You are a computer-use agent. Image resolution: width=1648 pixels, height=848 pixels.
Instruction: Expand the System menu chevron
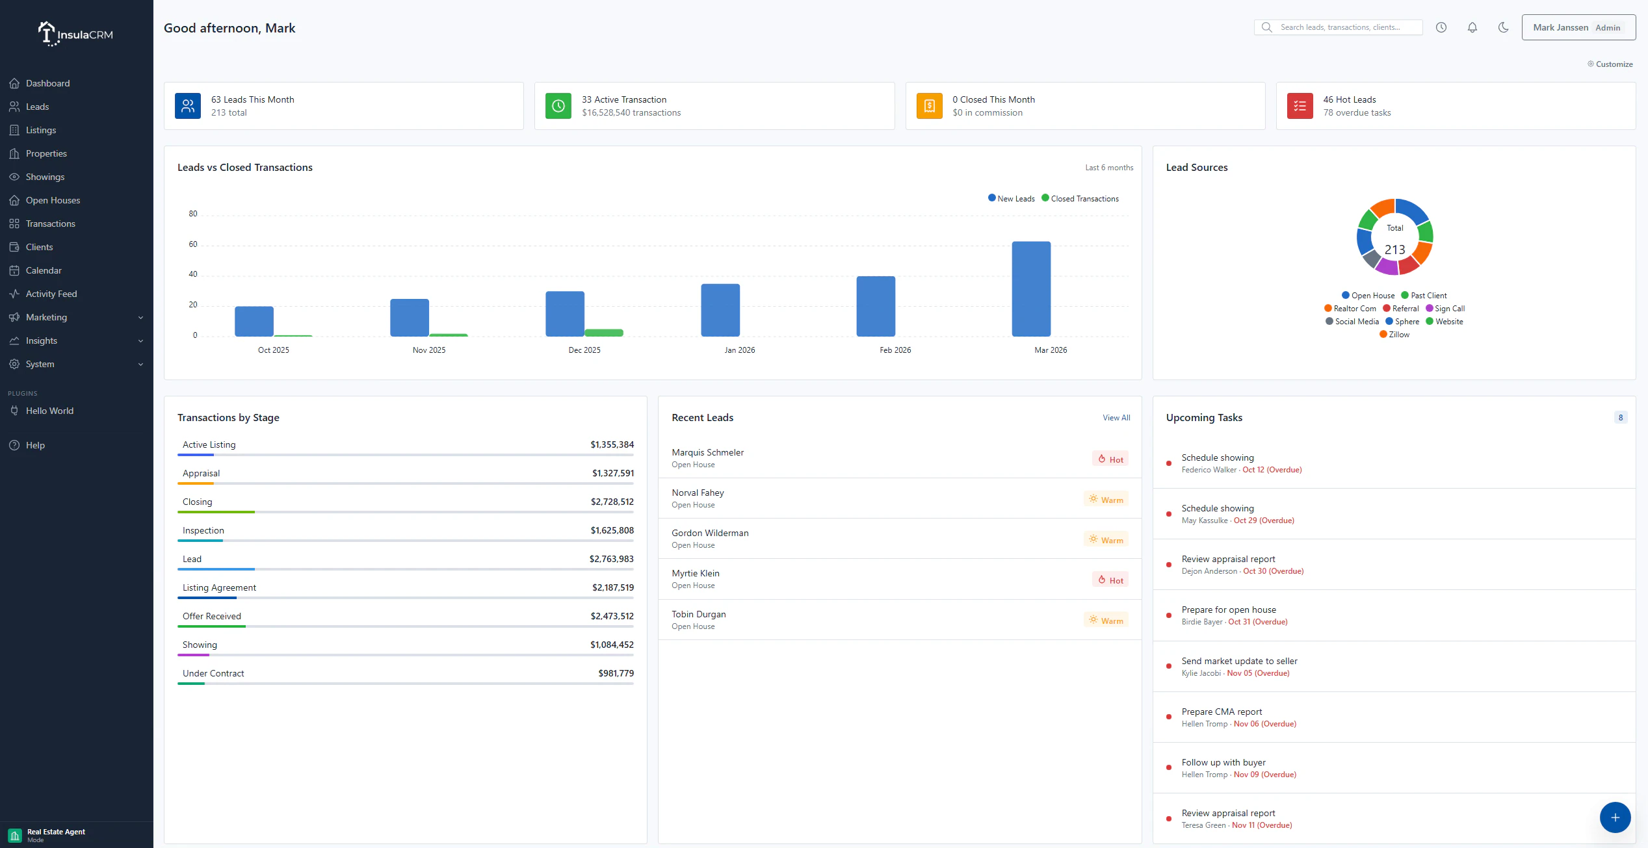point(140,364)
